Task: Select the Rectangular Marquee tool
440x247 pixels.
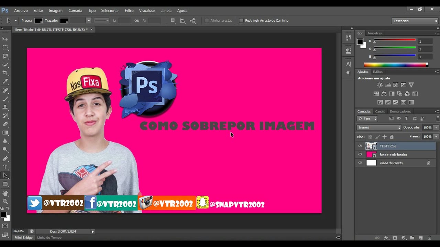Action: [x=5, y=48]
